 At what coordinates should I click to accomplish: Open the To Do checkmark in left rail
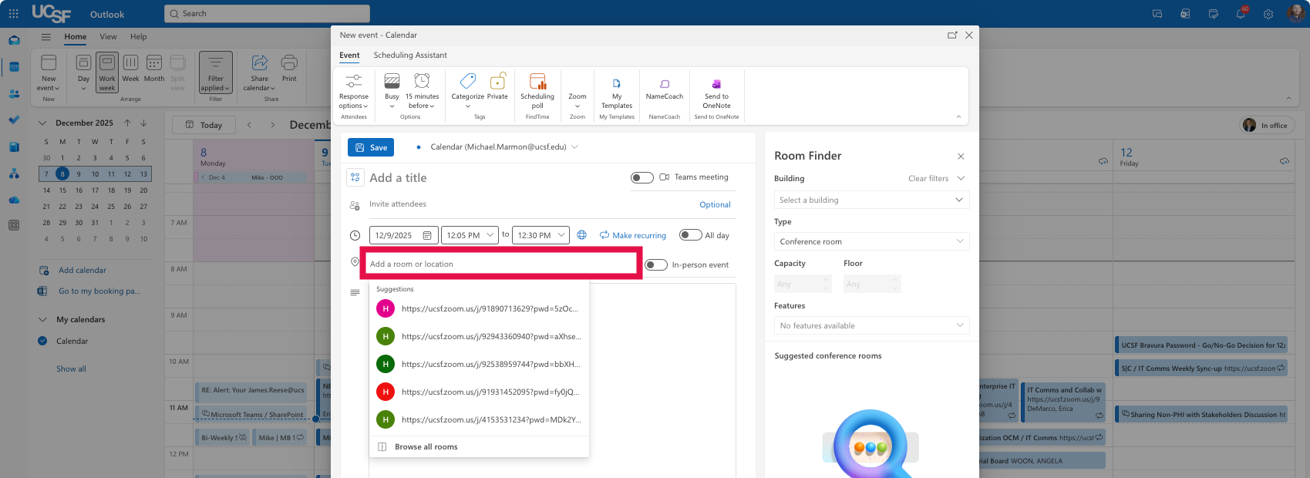click(14, 120)
